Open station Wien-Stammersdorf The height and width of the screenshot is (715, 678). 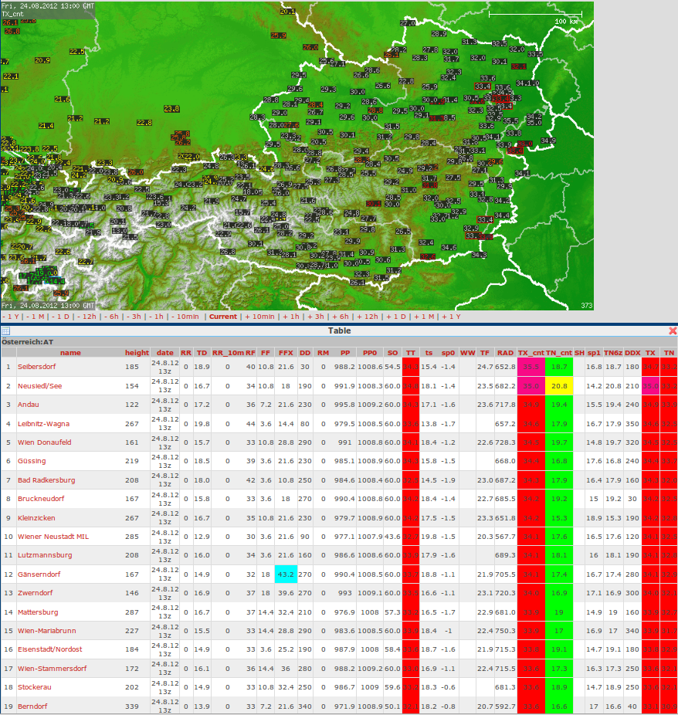click(x=52, y=669)
